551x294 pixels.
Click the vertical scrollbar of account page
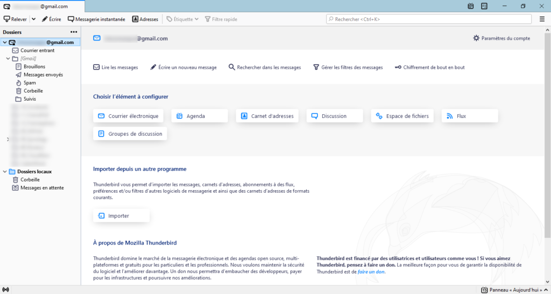547,135
